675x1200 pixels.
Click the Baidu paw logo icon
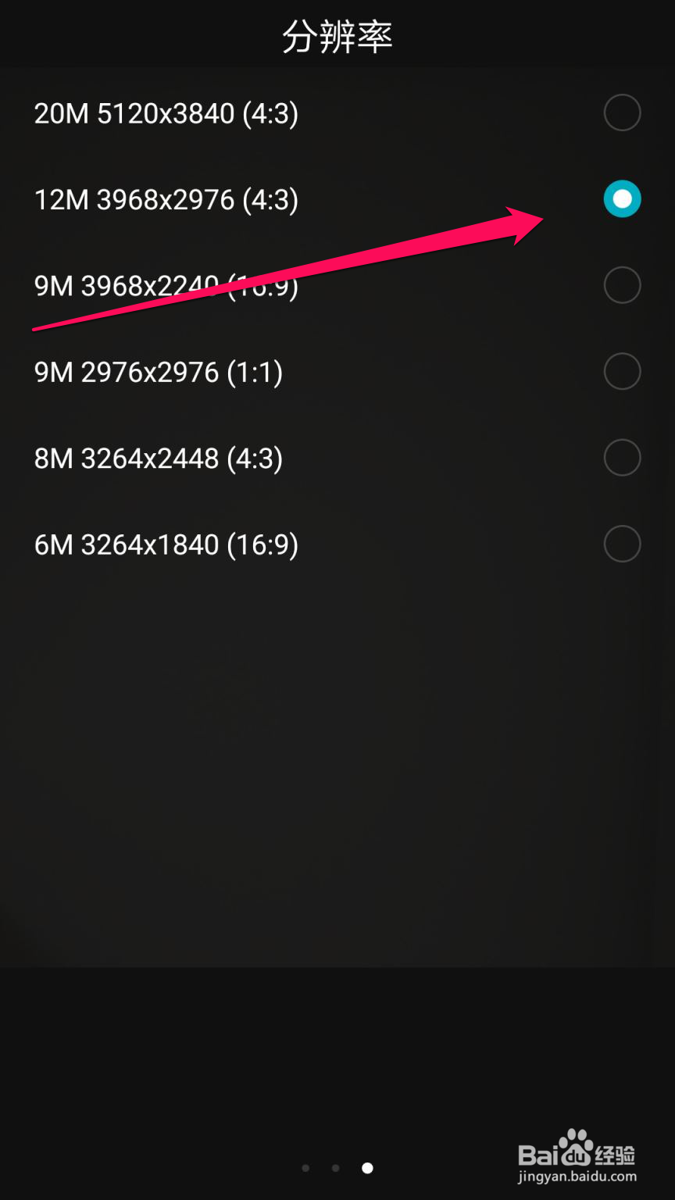(x=577, y=1148)
